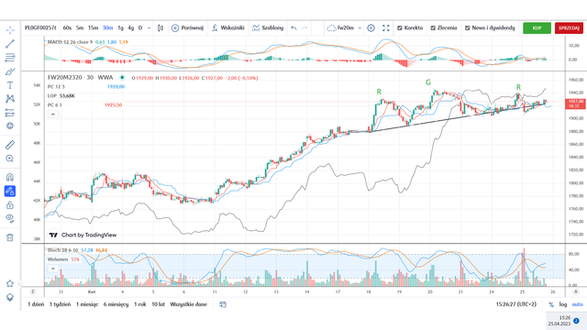The image size is (587, 330).
Task: Change the candlestick chart style
Action: point(161,28)
